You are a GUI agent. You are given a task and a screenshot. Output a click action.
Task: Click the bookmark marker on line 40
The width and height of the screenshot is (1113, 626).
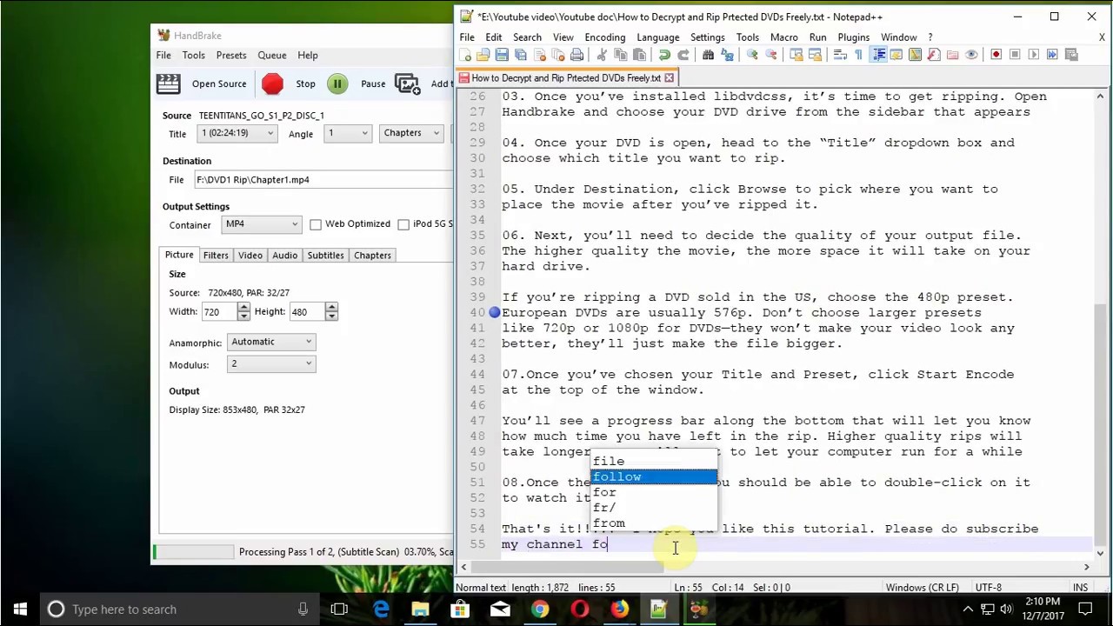pos(494,312)
